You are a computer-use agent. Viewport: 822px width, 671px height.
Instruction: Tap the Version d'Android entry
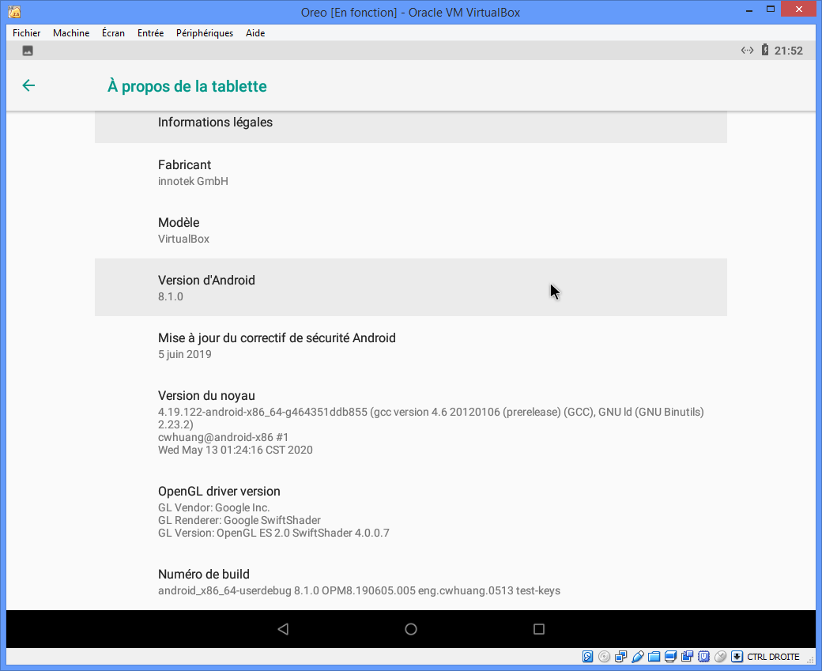(x=411, y=287)
